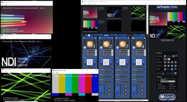
Task: Open the Position dropdown showing Bottom-left
Action: (x=106, y=72)
